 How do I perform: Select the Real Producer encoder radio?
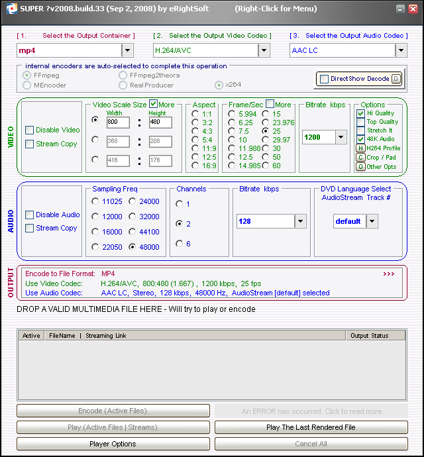[123, 85]
